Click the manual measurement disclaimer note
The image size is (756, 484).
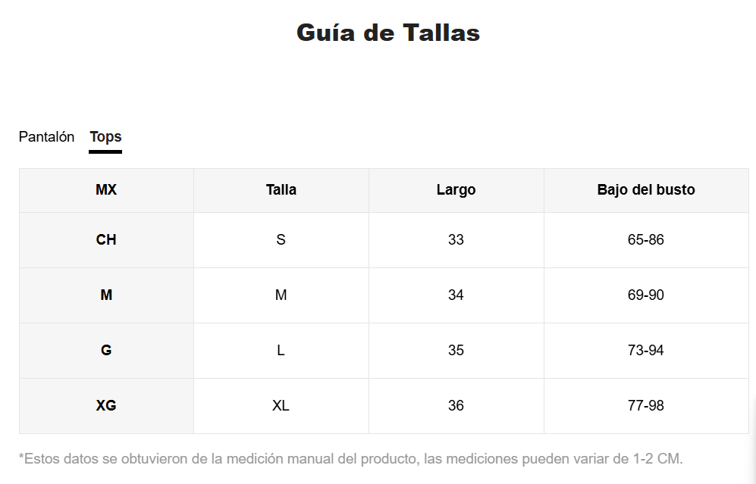tap(351, 458)
